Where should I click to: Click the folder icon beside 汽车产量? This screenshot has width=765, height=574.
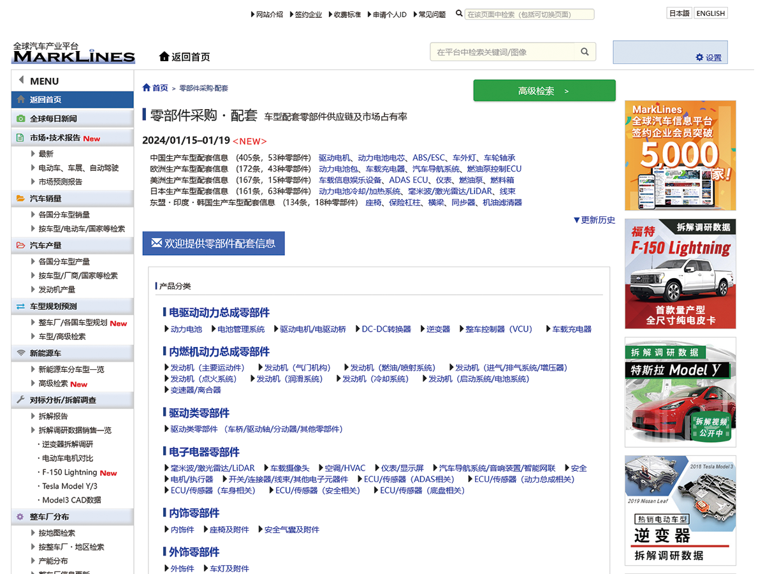pyautogui.click(x=20, y=246)
